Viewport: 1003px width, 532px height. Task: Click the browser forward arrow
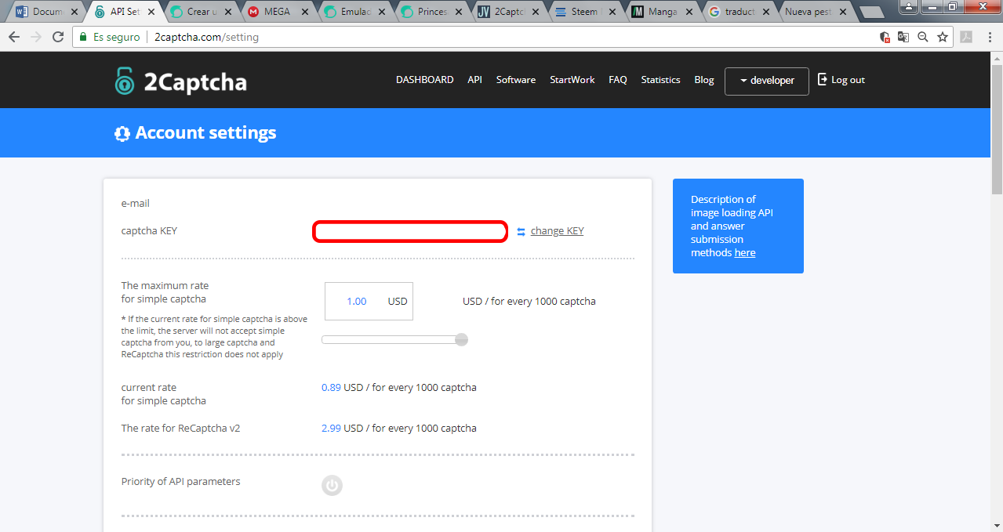tap(36, 37)
